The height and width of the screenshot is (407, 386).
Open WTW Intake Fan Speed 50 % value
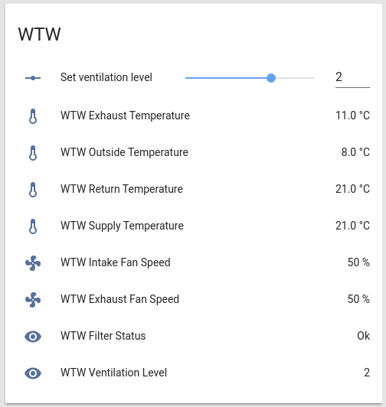358,262
